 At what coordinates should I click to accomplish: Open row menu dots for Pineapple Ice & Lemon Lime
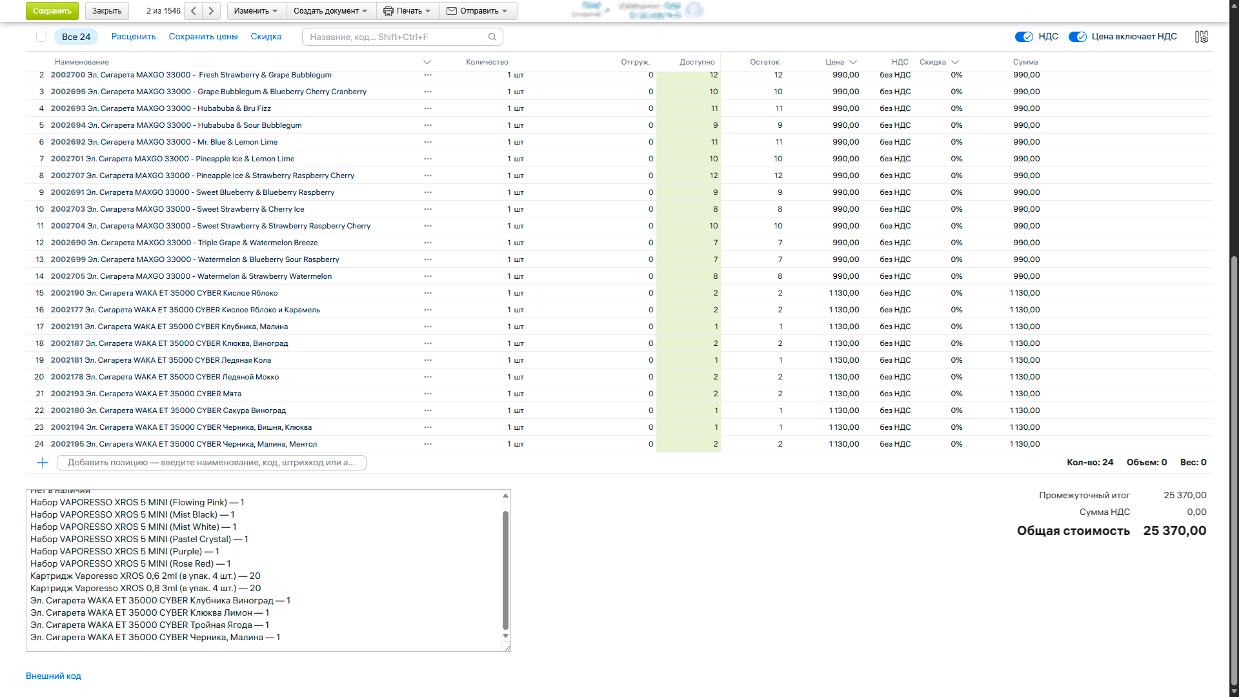[x=428, y=159]
